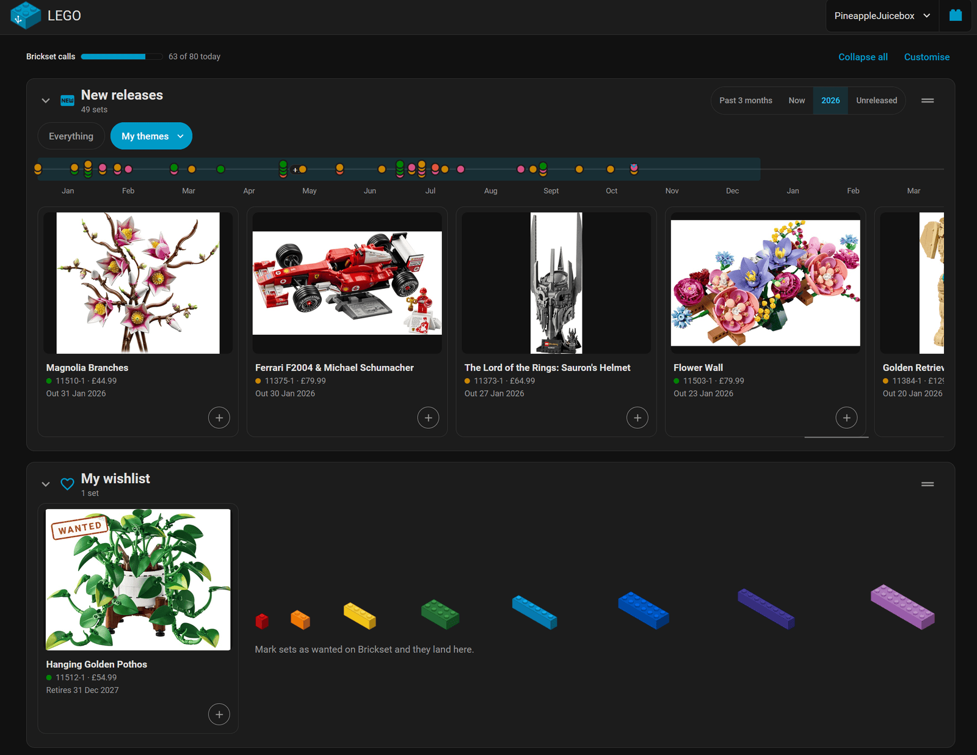Select the Now tab

click(796, 101)
